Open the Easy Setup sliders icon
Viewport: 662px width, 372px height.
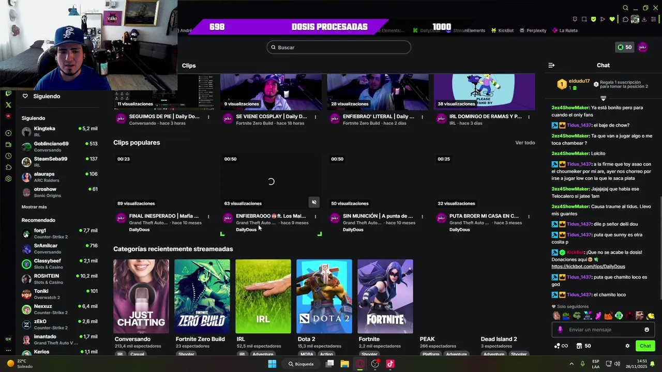653,19
